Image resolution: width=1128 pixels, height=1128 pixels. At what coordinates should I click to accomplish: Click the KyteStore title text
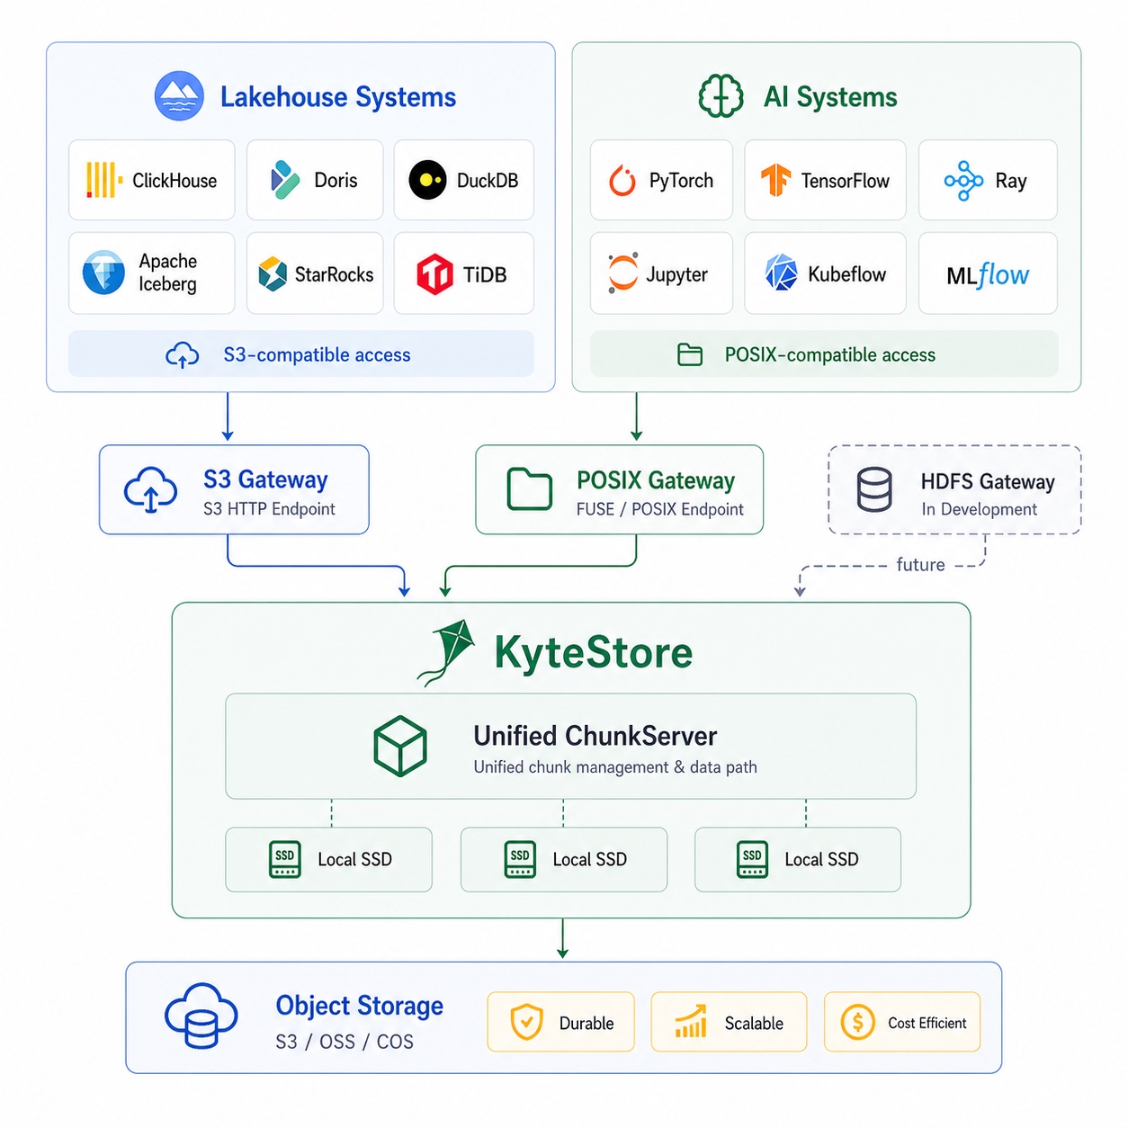click(594, 652)
